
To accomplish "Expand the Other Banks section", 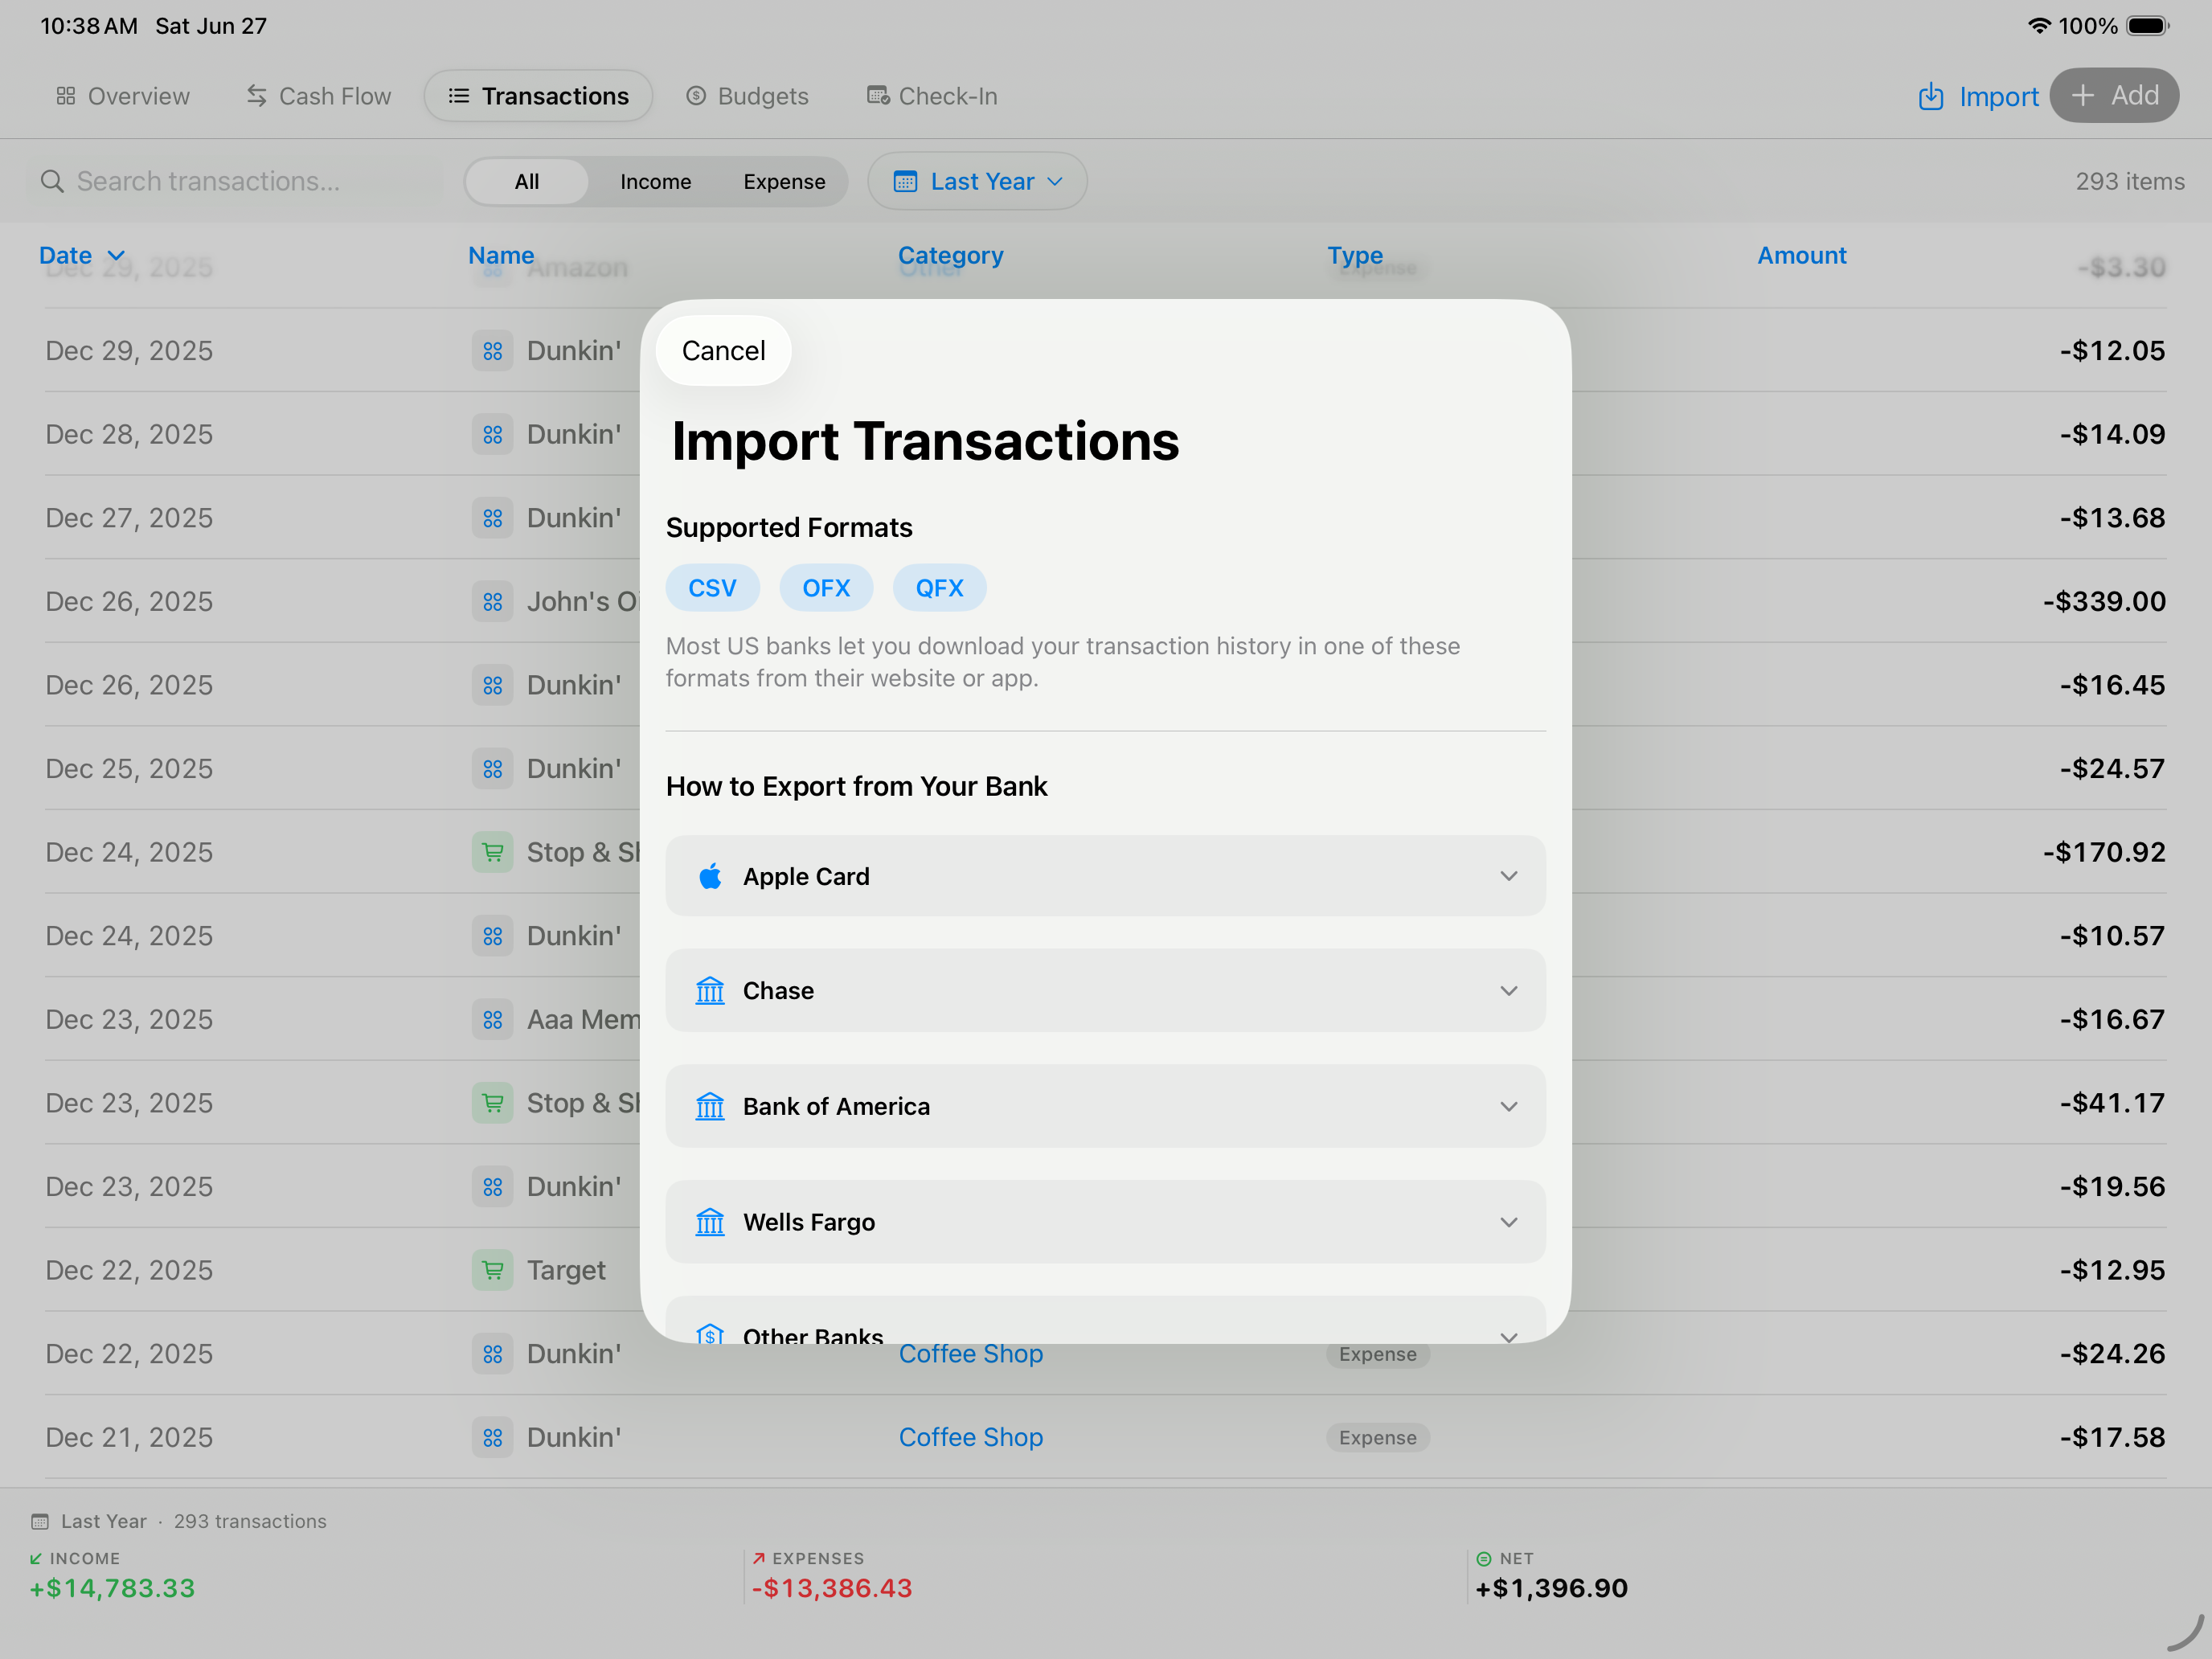I will [1105, 1320].
